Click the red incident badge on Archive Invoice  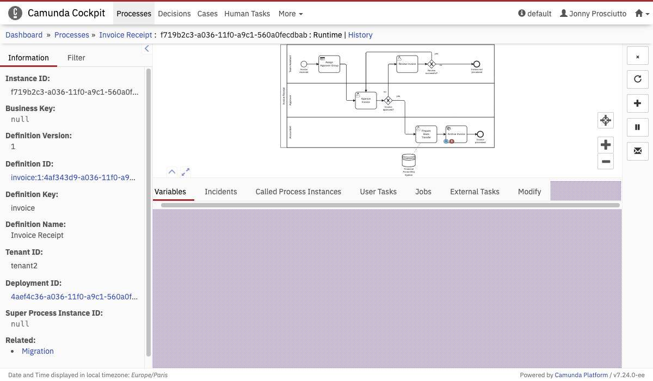coord(452,142)
